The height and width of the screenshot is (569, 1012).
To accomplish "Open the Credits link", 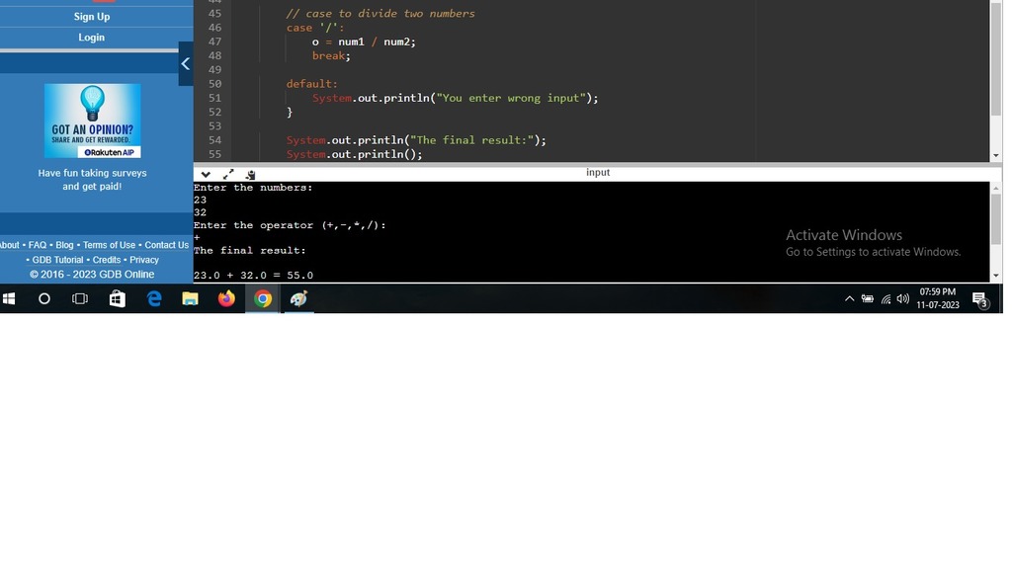I will [x=107, y=260].
